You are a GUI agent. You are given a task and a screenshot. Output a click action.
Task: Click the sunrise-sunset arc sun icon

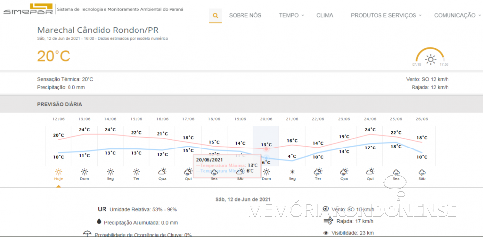click(431, 59)
